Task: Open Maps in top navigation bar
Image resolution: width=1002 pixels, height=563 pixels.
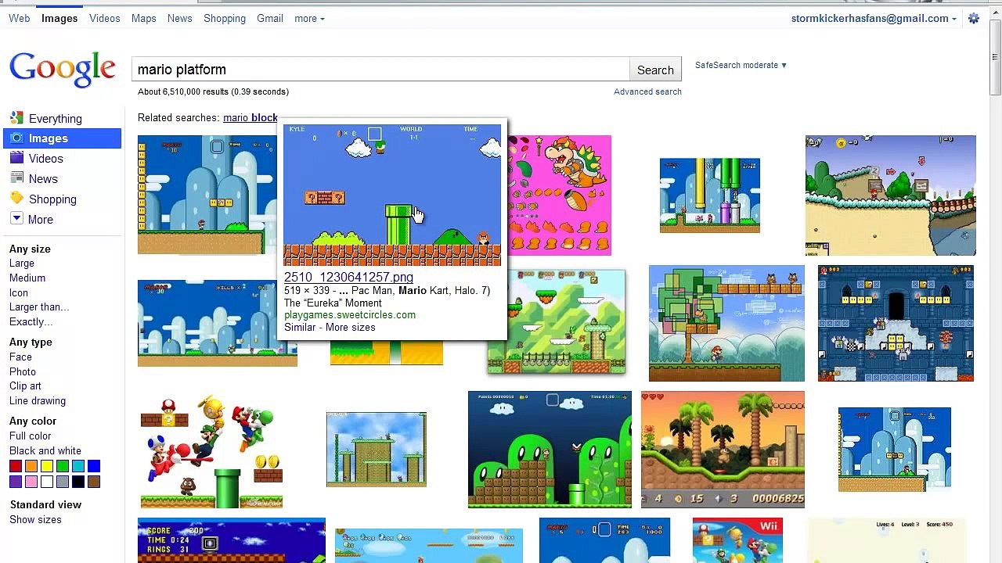Action: (x=144, y=19)
